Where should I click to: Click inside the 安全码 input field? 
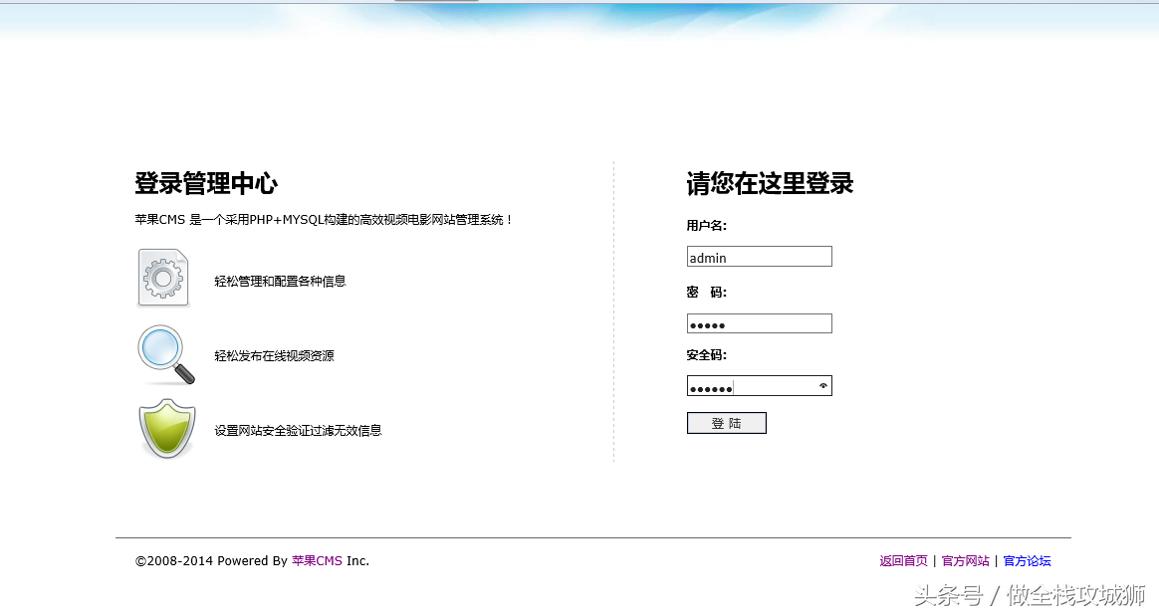coord(752,385)
